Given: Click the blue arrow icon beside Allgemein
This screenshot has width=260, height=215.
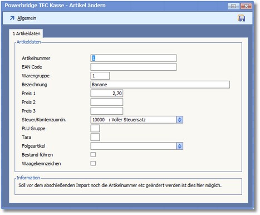Looking at the screenshot, I should tap(12, 18).
